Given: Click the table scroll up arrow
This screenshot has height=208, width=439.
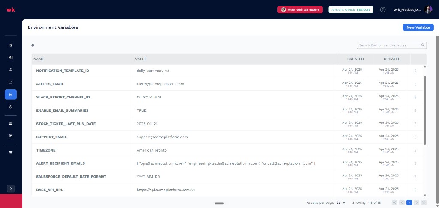Looking at the screenshot, I should [425, 66].
